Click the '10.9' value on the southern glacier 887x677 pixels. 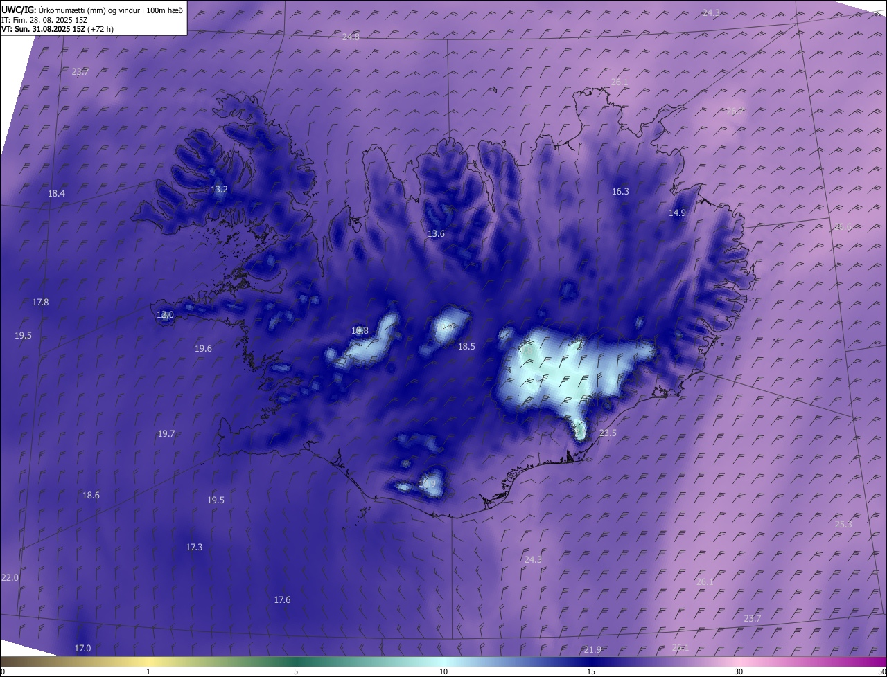(x=428, y=484)
